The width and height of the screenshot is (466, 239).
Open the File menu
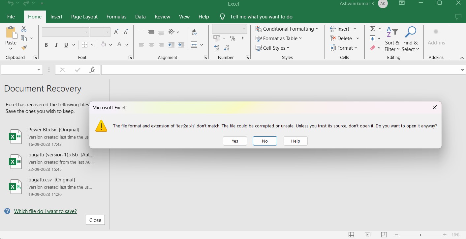(x=11, y=16)
